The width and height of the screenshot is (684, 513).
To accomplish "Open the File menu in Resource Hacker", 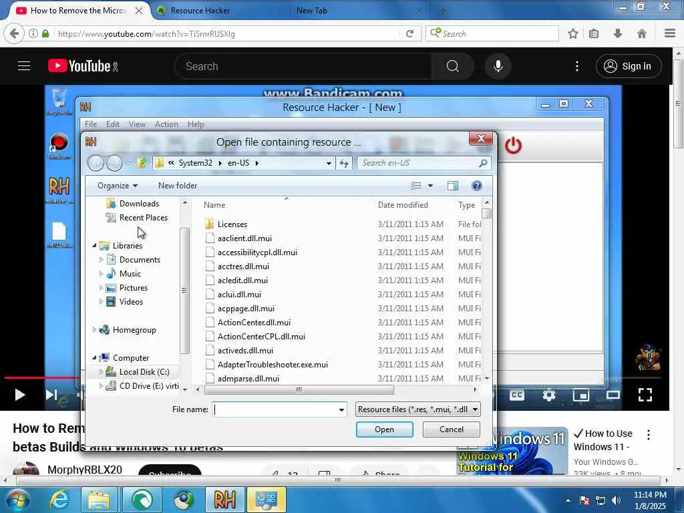I will [91, 124].
